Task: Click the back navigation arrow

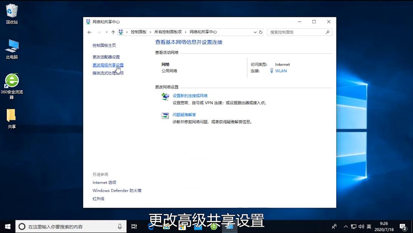Action: 89,32
